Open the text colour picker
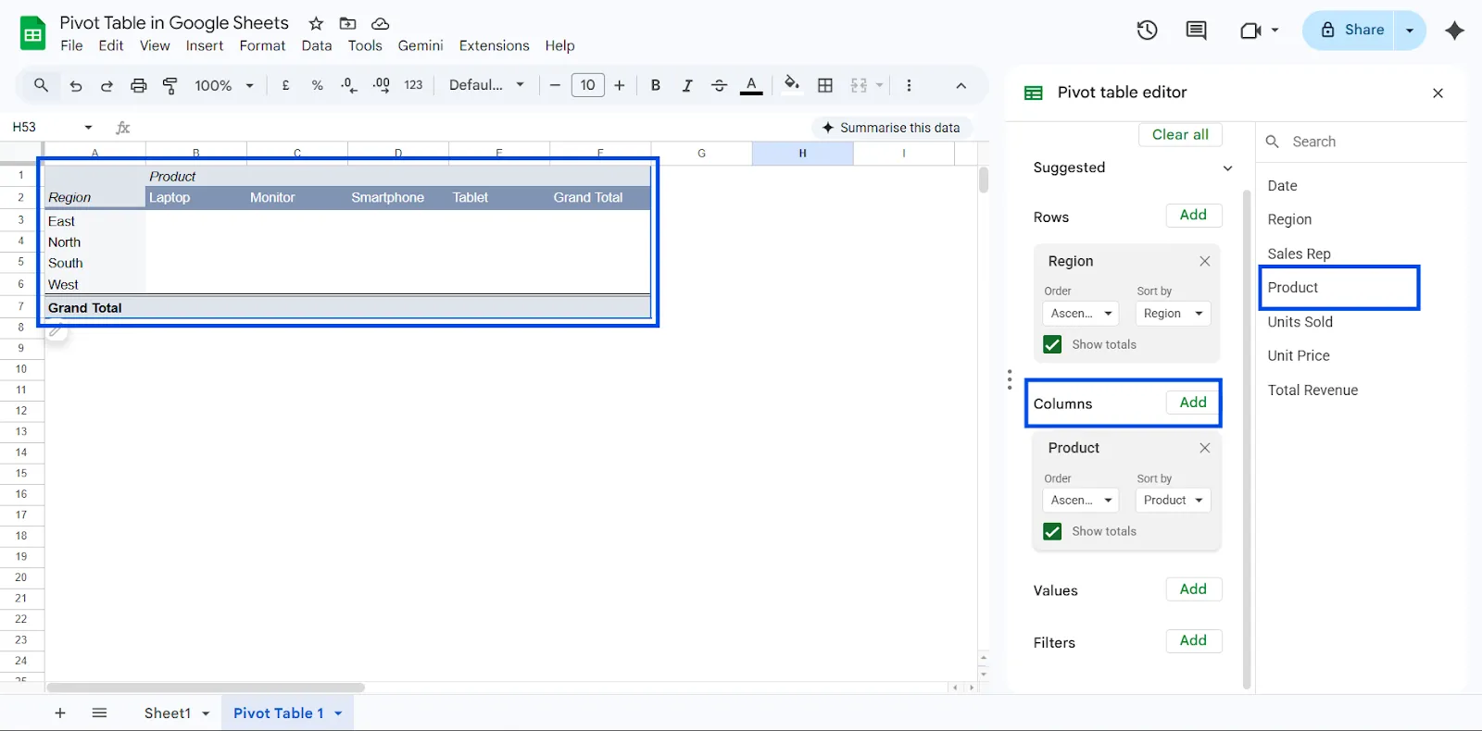The image size is (1482, 731). [x=751, y=85]
